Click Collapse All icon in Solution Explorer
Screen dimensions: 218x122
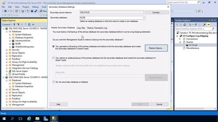click(x=196, y=25)
